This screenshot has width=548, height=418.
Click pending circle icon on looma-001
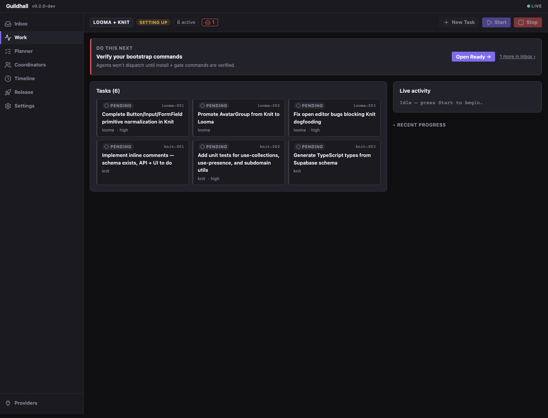pos(107,106)
